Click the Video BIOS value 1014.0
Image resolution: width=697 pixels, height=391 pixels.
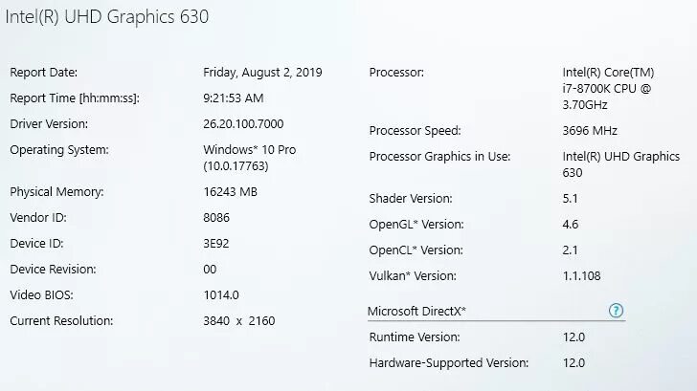coord(220,294)
